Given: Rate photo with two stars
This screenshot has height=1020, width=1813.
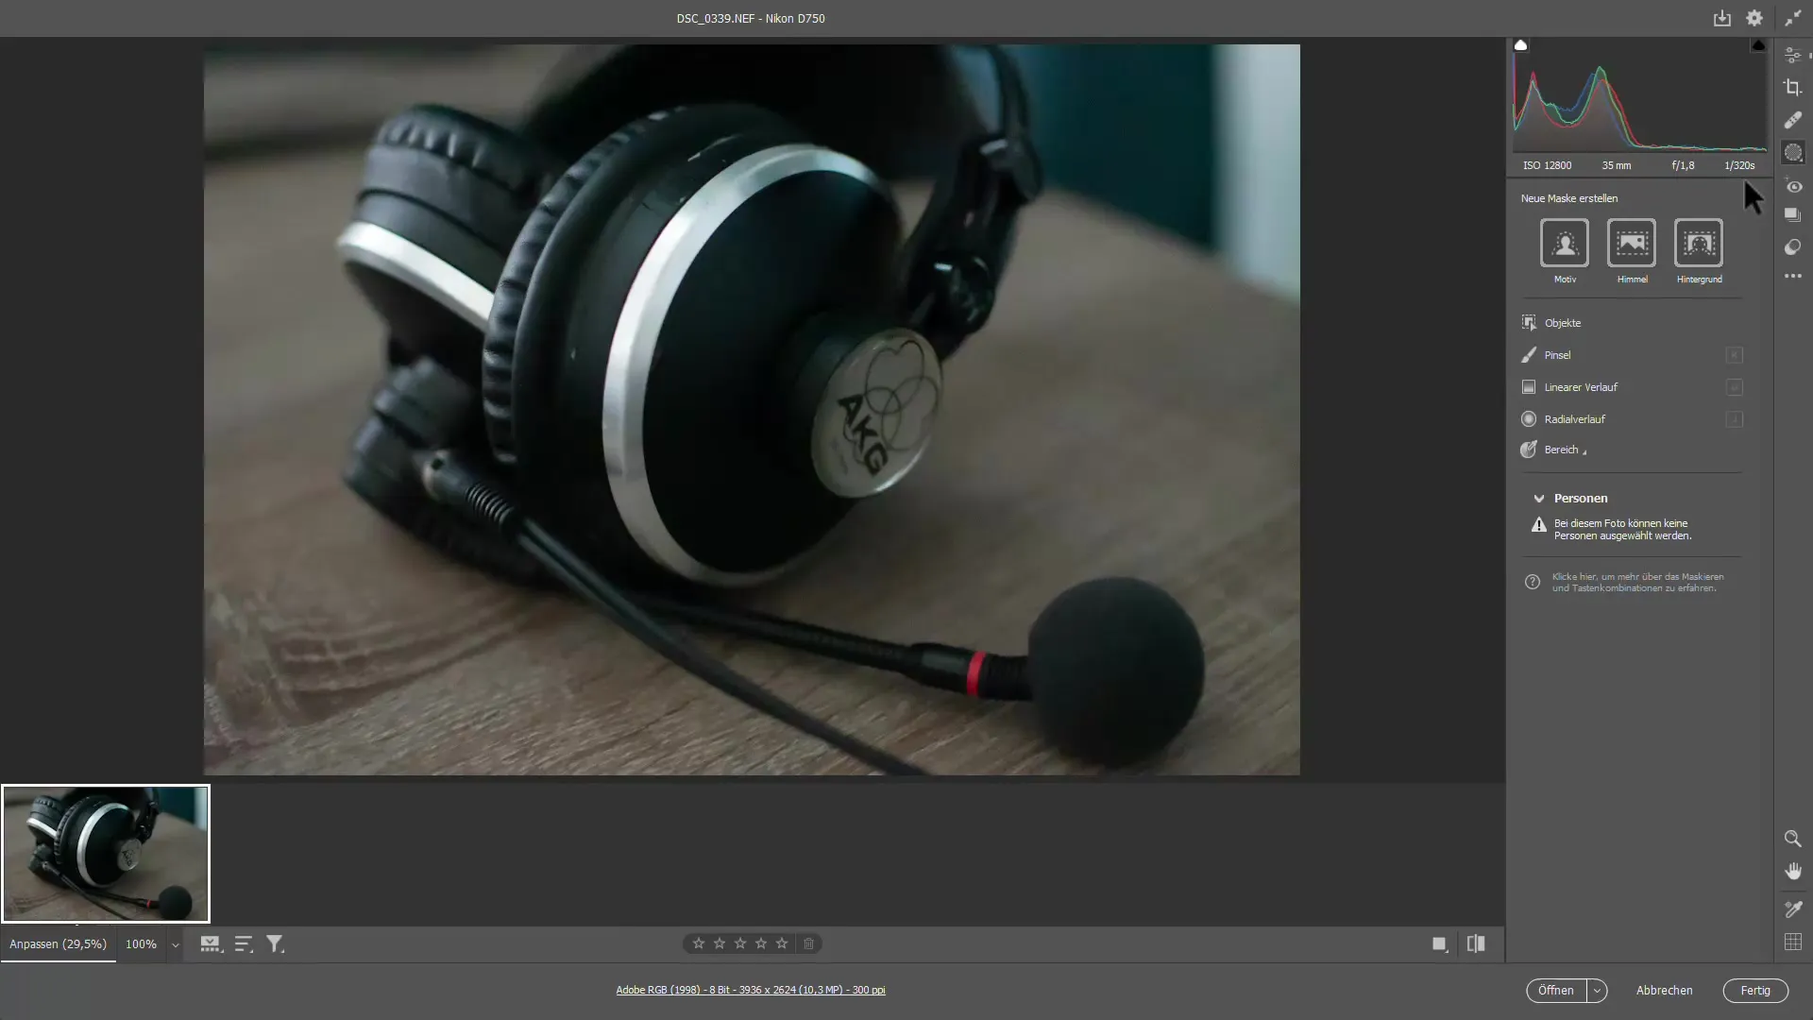Looking at the screenshot, I should pyautogui.click(x=720, y=943).
